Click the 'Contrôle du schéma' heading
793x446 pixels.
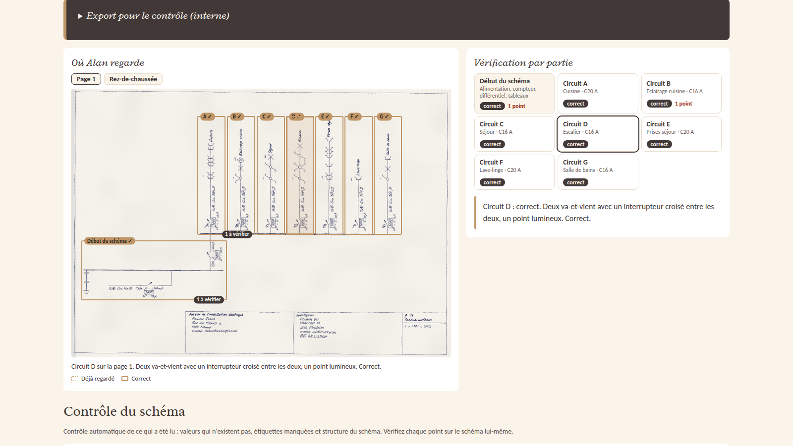coord(124,411)
